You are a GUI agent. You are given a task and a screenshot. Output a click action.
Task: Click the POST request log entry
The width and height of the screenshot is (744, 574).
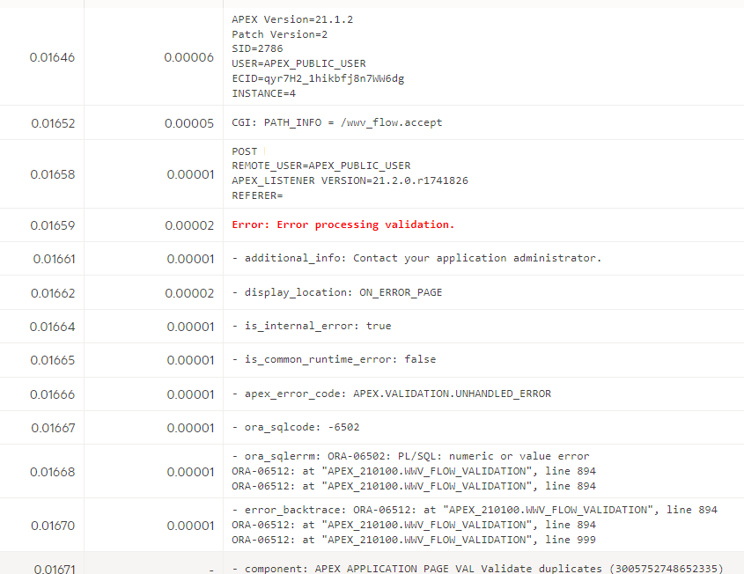click(244, 151)
